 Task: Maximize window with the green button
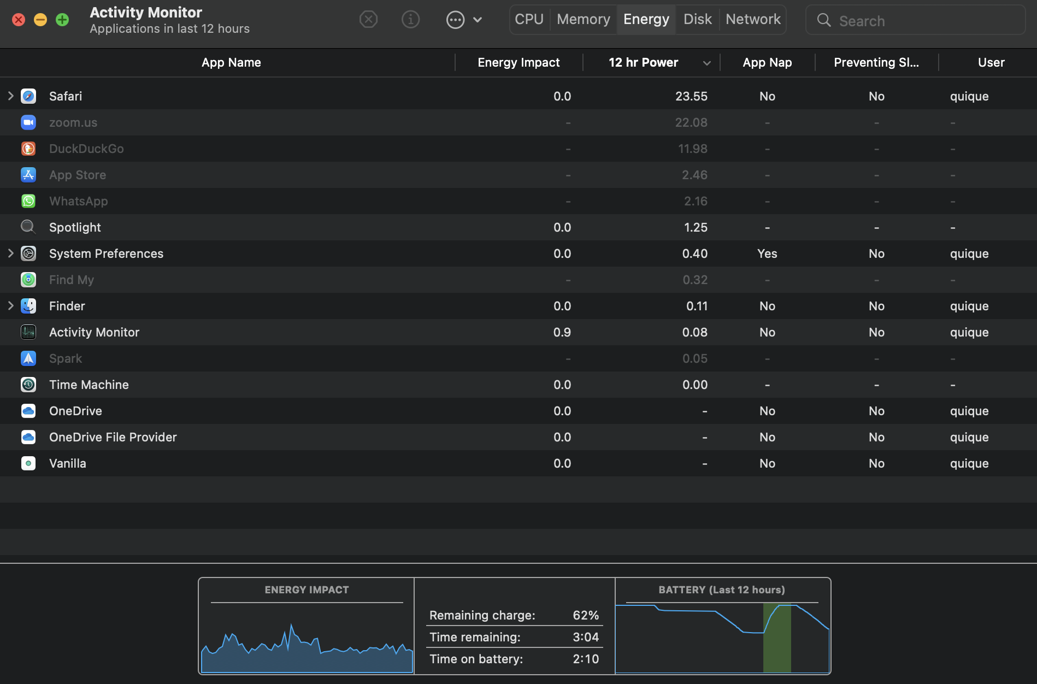coord(62,20)
